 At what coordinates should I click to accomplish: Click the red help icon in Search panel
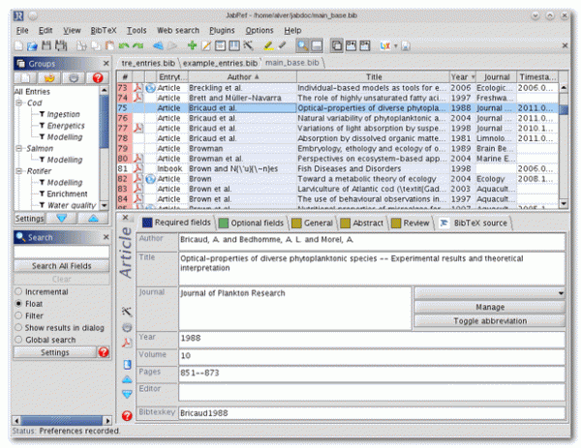point(104,353)
